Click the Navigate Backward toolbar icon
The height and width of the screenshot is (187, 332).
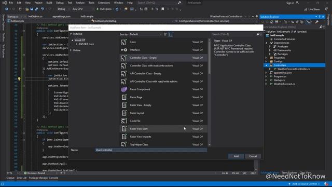tap(7, 9)
